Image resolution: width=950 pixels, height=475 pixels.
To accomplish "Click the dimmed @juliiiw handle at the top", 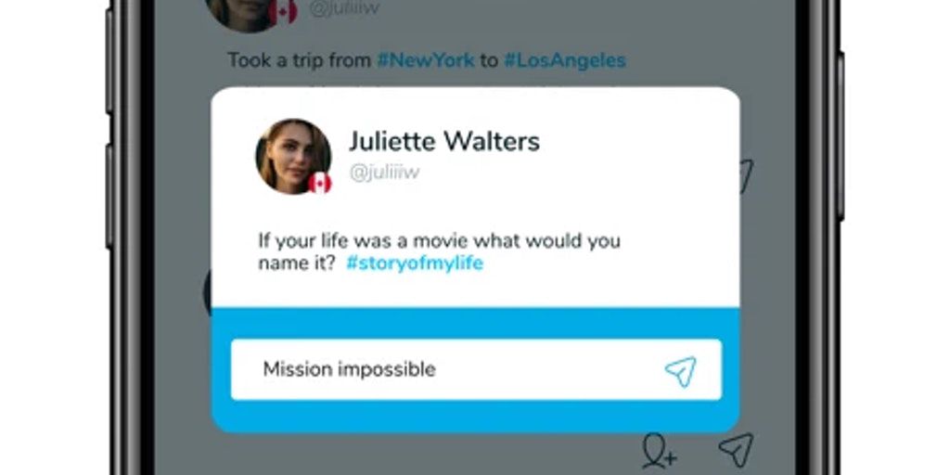I will click(x=344, y=9).
